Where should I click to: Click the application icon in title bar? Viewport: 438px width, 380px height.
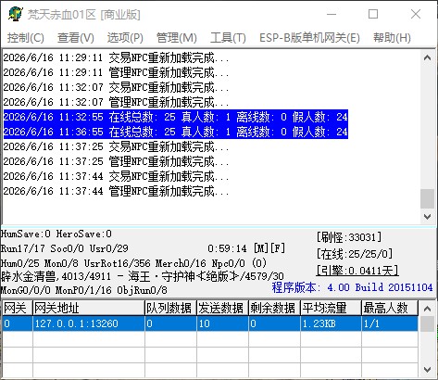coord(15,14)
